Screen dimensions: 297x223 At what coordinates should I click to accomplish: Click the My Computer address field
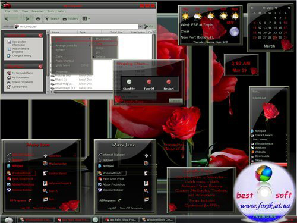point(77,26)
